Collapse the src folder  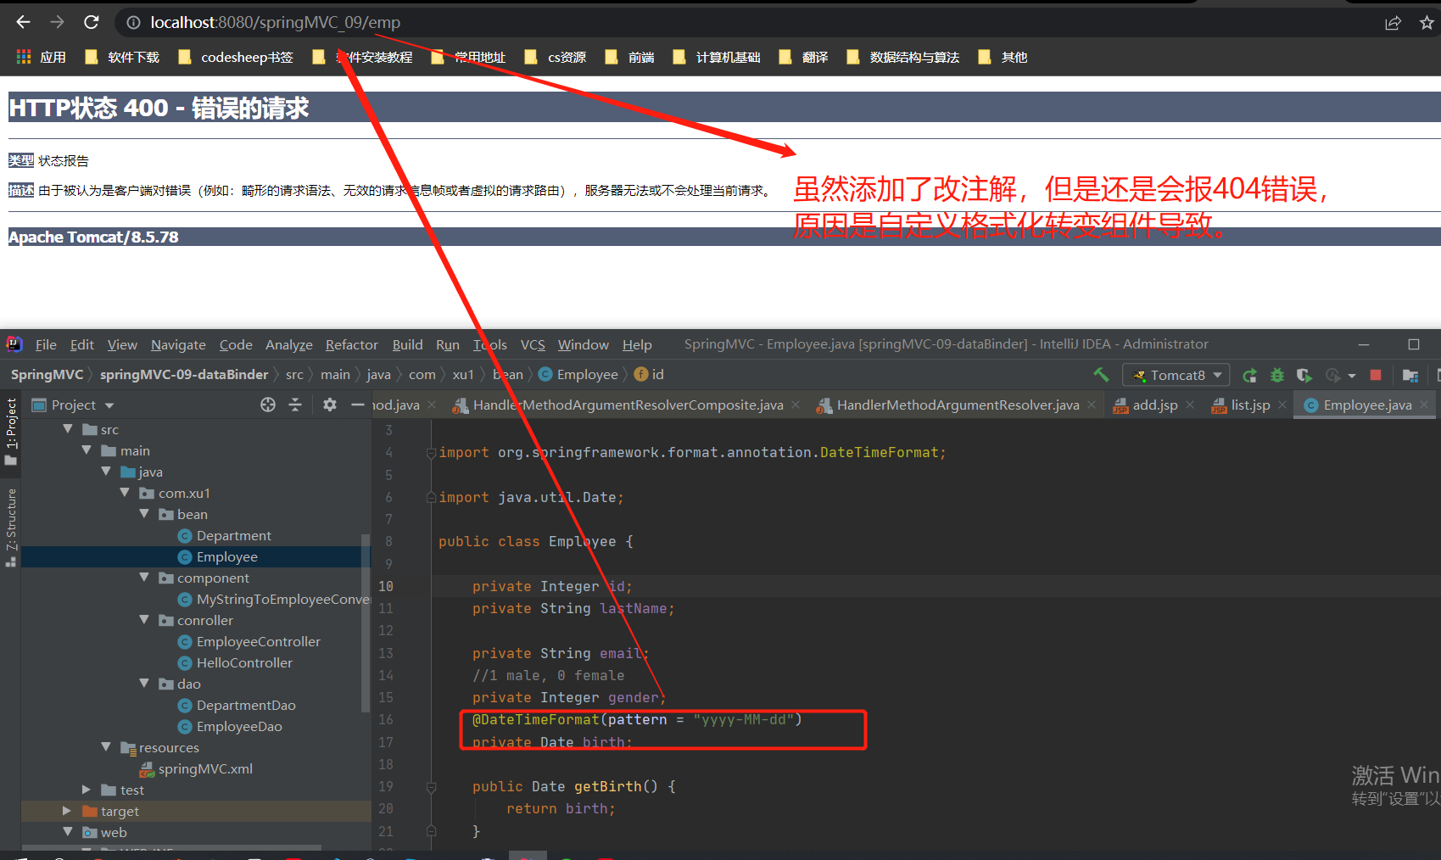(68, 429)
